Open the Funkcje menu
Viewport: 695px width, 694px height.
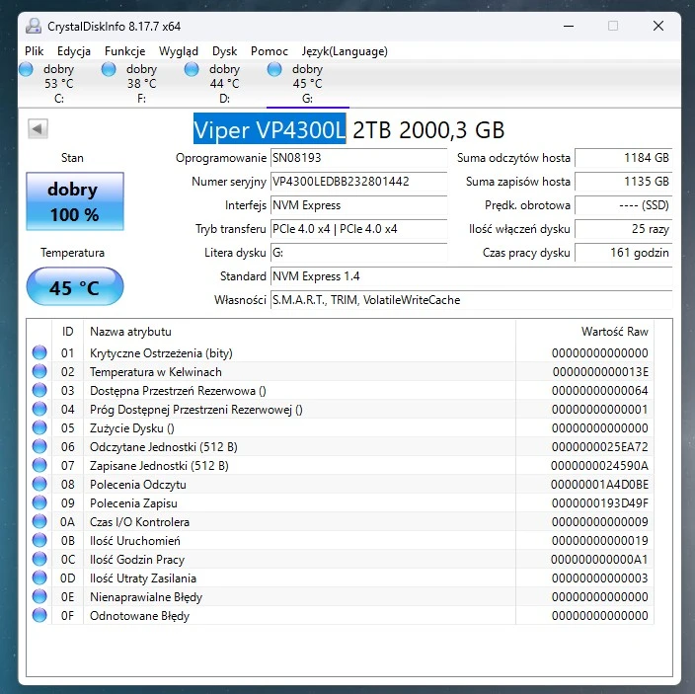(124, 51)
